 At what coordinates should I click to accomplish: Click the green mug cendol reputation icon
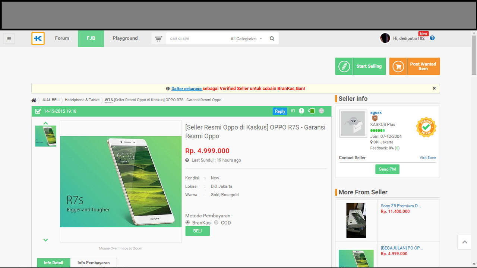point(312,111)
